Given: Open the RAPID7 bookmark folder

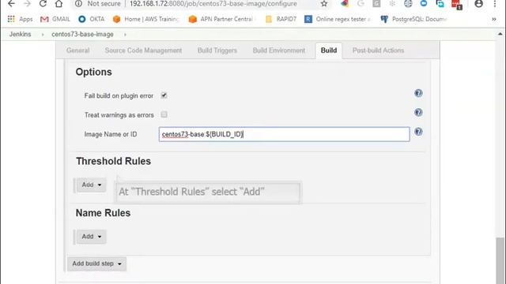Looking at the screenshot, I should [281, 19].
